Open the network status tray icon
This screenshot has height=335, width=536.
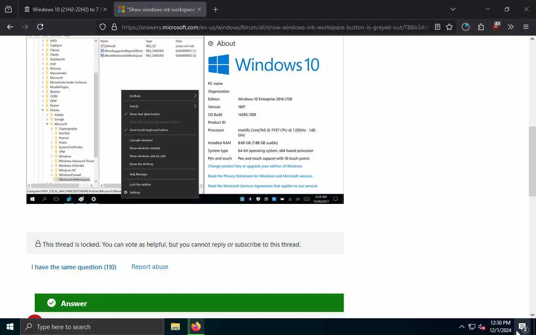pyautogui.click(x=472, y=327)
